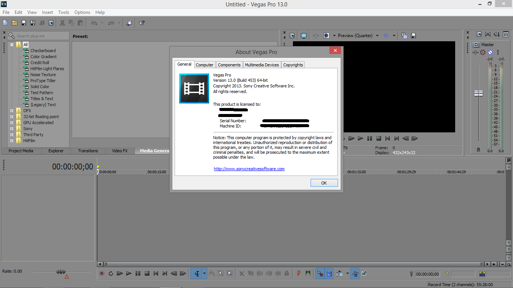The width and height of the screenshot is (513, 288).
Task: Click the playback Rate slider handle
Action: pos(61,272)
